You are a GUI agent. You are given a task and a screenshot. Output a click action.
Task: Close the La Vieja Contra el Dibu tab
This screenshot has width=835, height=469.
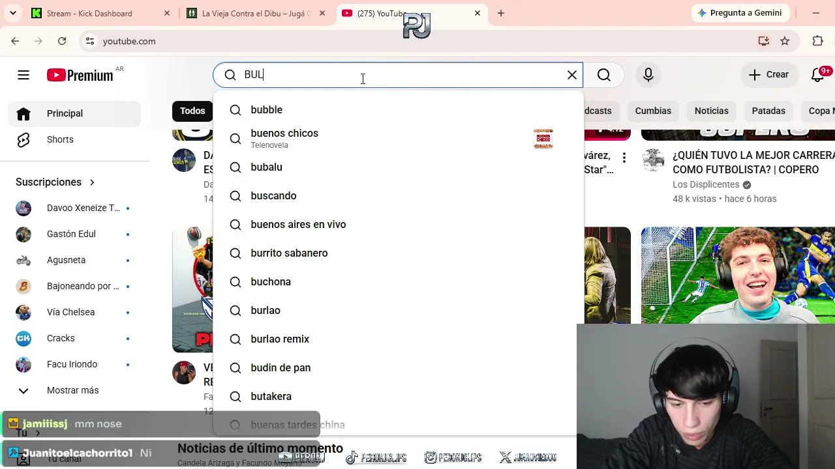[x=322, y=13]
